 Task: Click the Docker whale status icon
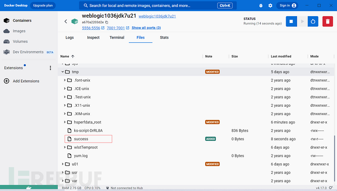(x=29, y=188)
